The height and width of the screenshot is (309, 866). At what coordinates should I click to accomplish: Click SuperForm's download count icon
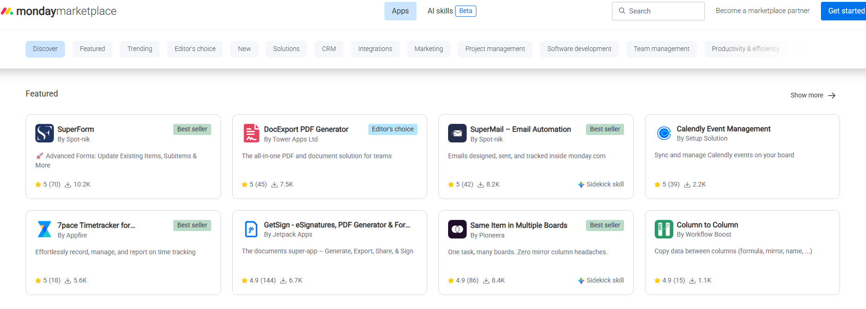click(x=68, y=185)
